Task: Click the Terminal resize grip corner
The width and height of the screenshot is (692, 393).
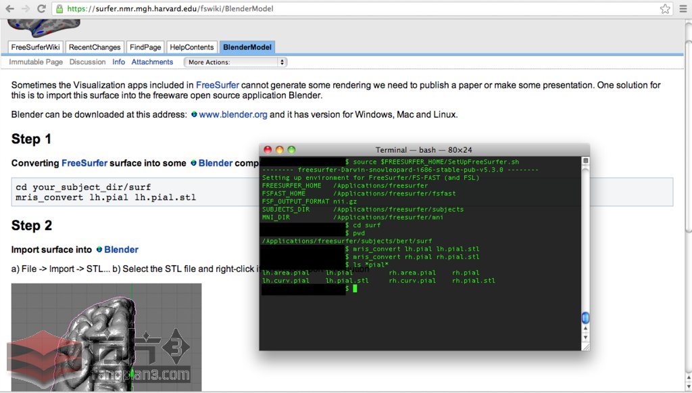Action: tap(586, 347)
